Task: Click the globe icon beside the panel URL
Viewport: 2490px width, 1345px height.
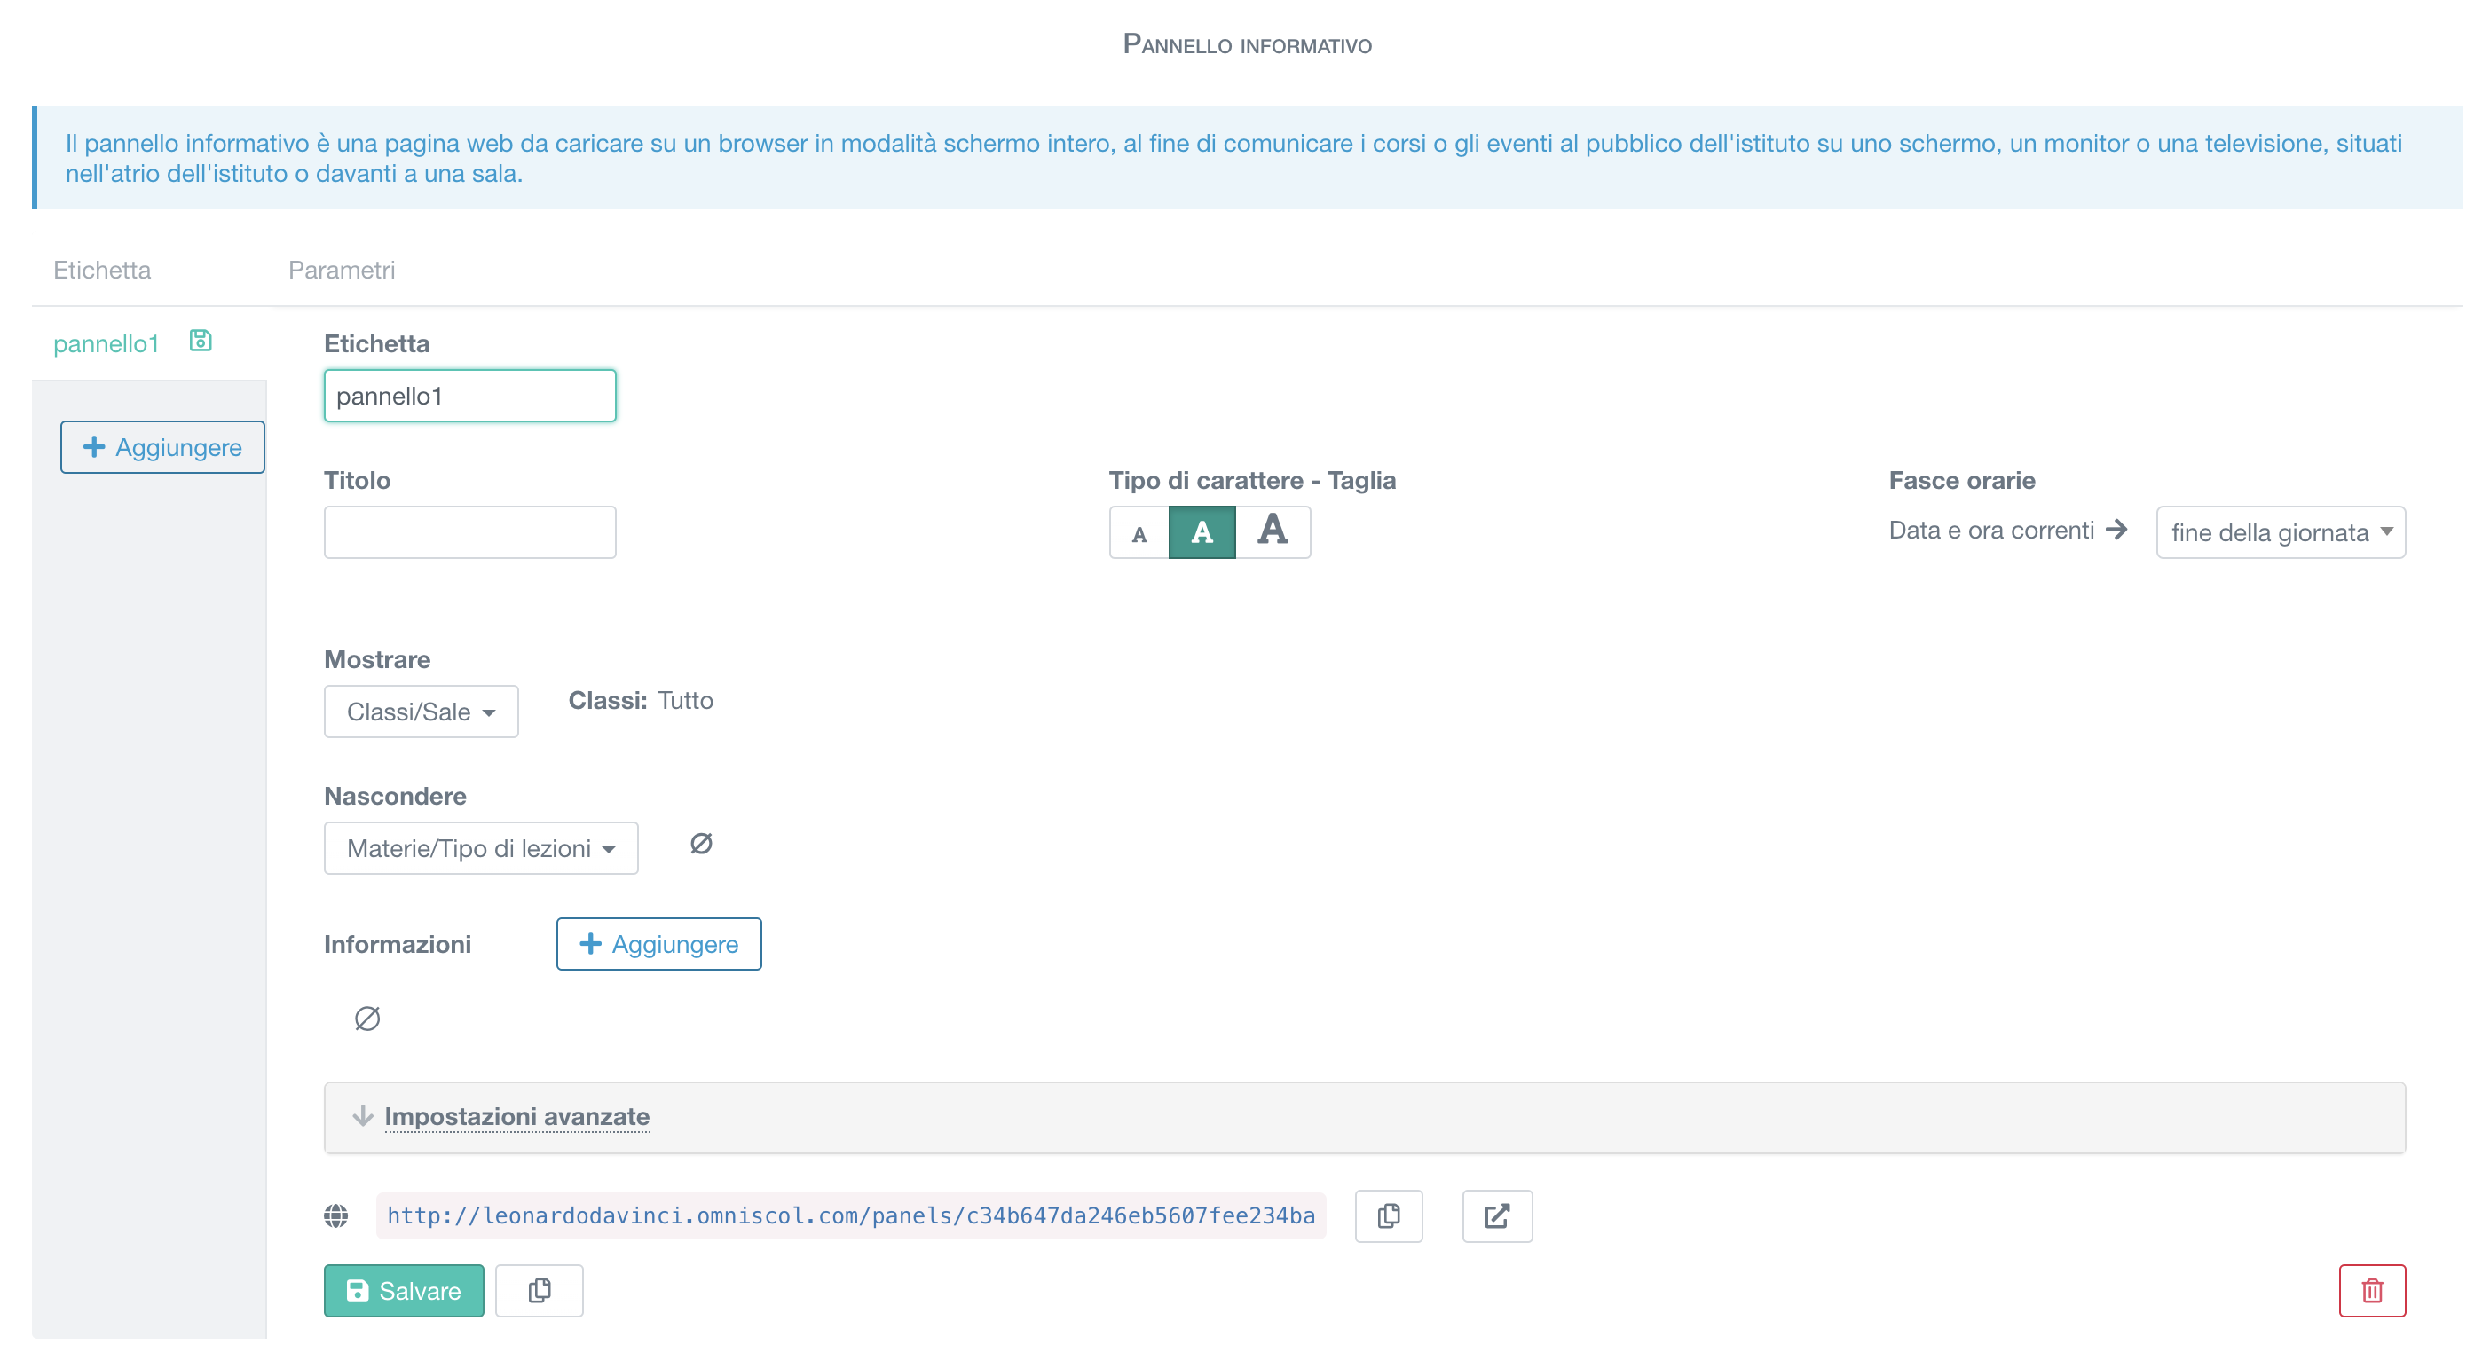Action: pos(336,1215)
